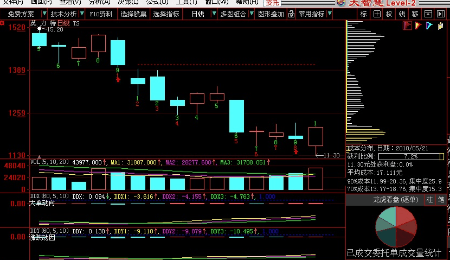
Task: Click the yellow notes icon in chart panel
Action: tap(440, 26)
